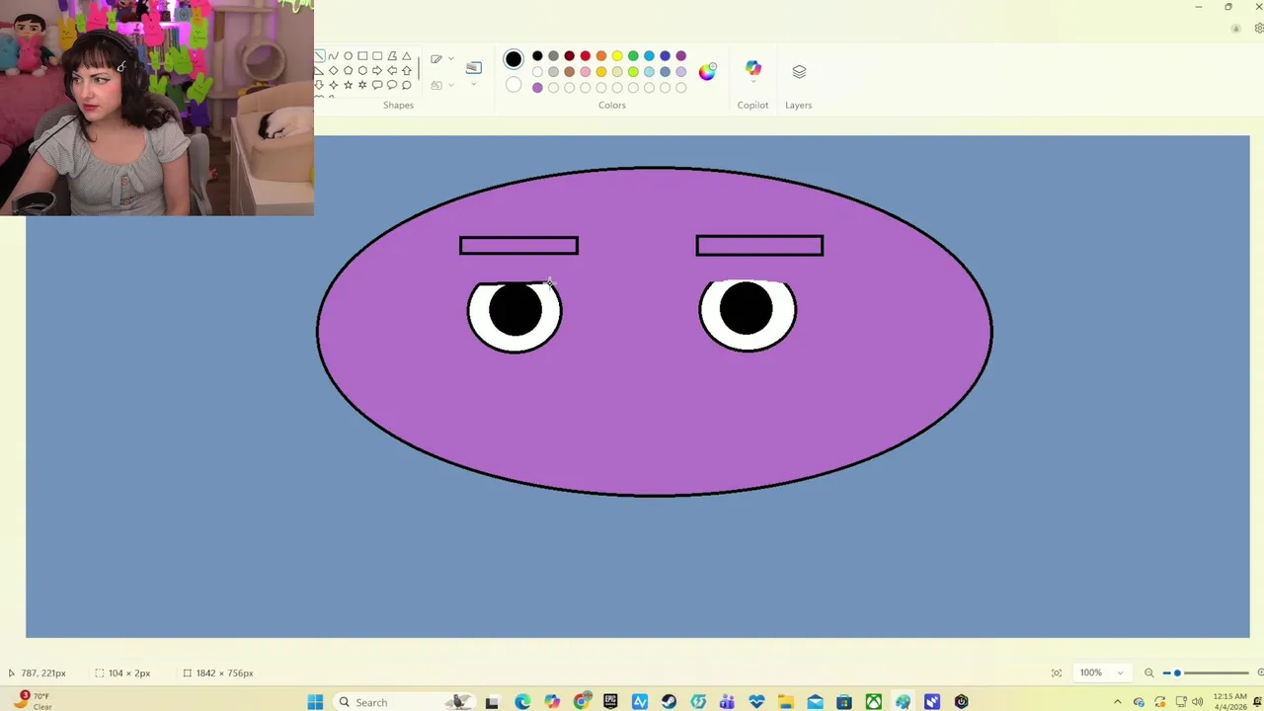Select the Triangle shape
The image size is (1264, 711).
coord(407,56)
